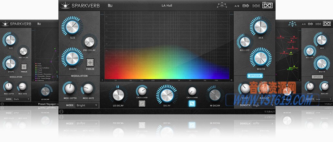Select 9 Shimmer category in left window

click(x=40, y=80)
